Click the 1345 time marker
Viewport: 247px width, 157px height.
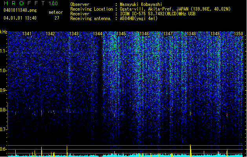pyautogui.click(x=121, y=33)
